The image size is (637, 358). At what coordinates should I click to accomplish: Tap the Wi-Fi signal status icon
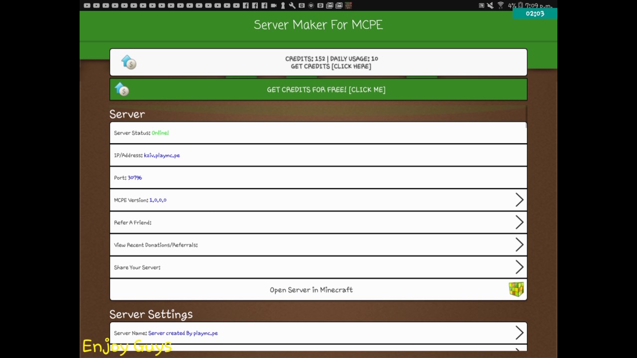click(501, 5)
